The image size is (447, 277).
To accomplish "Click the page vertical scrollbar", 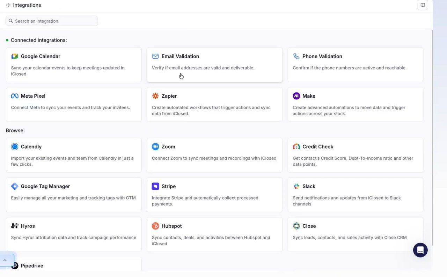I will tap(432, 138).
